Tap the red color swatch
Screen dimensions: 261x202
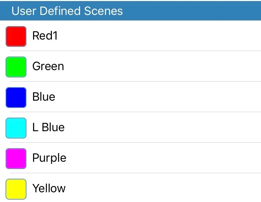point(16,36)
